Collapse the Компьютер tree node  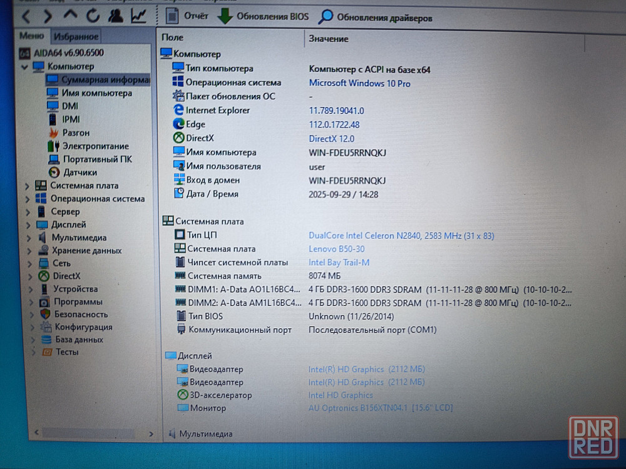(x=25, y=66)
